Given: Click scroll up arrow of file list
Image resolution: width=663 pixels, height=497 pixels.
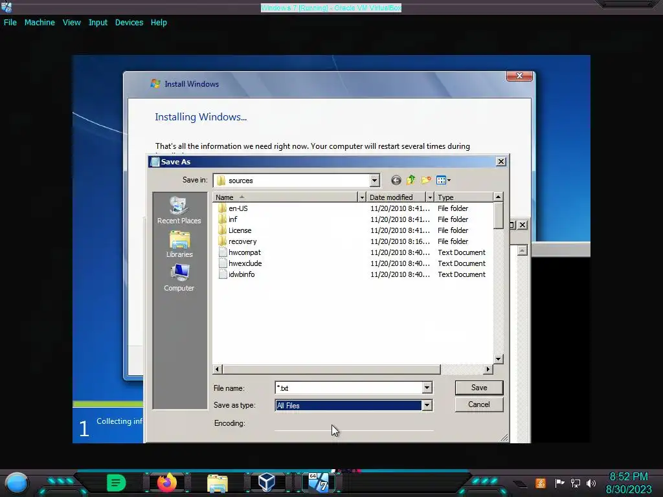Looking at the screenshot, I should (x=498, y=197).
